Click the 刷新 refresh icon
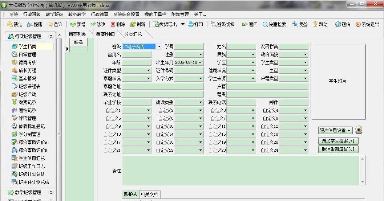The height and width of the screenshot is (201, 384). (x=133, y=24)
